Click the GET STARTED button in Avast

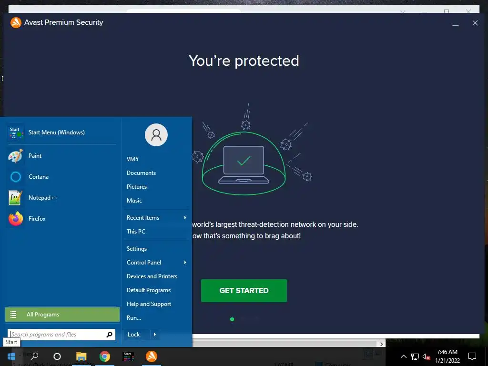coord(244,291)
